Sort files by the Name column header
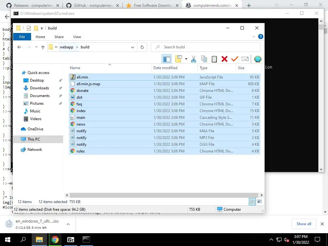This screenshot has width=328, height=246. pos(110,68)
